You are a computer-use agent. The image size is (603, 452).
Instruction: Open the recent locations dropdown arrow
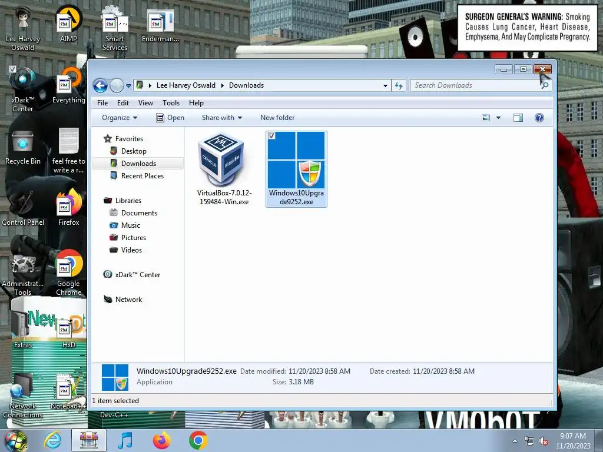(x=128, y=86)
